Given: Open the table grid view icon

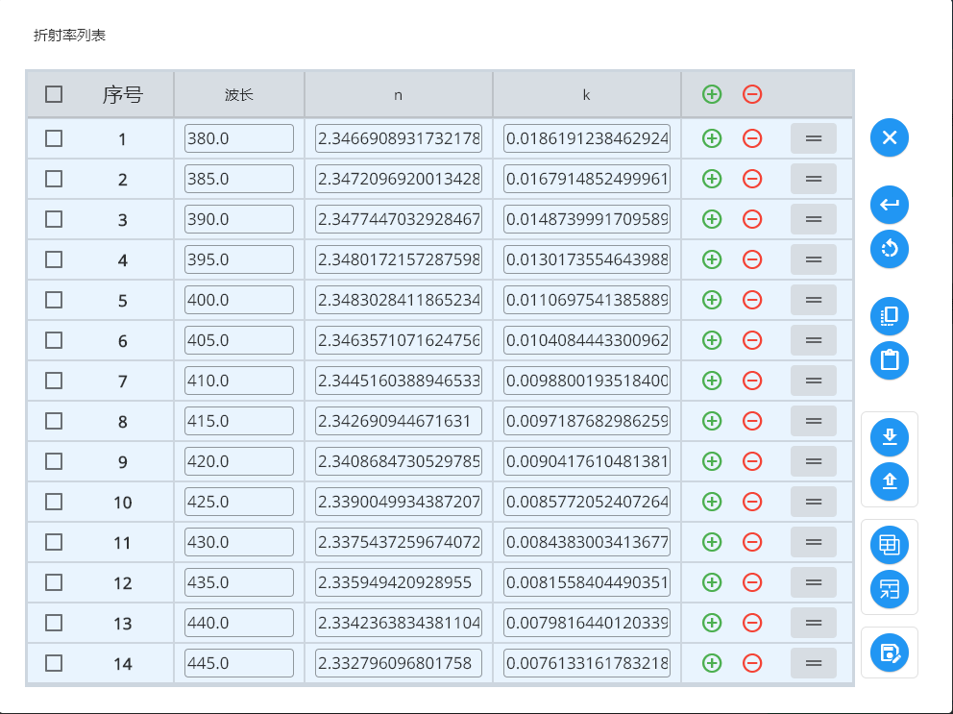Looking at the screenshot, I should click(x=889, y=544).
